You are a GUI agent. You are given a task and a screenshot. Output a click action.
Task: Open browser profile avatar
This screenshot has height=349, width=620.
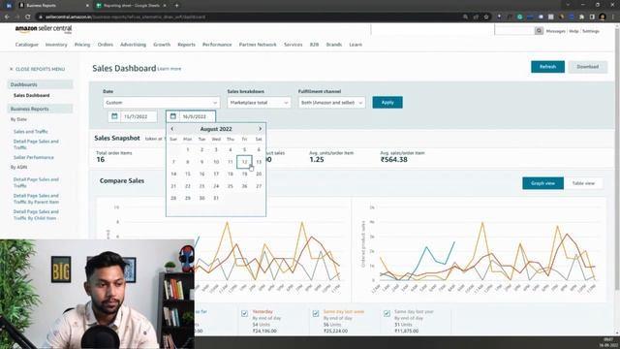(603, 16)
